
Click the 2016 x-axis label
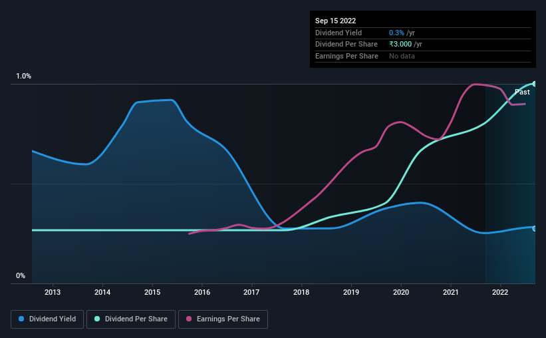202,292
